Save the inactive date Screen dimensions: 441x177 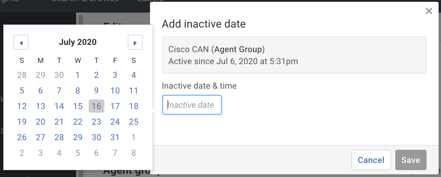pyautogui.click(x=411, y=160)
